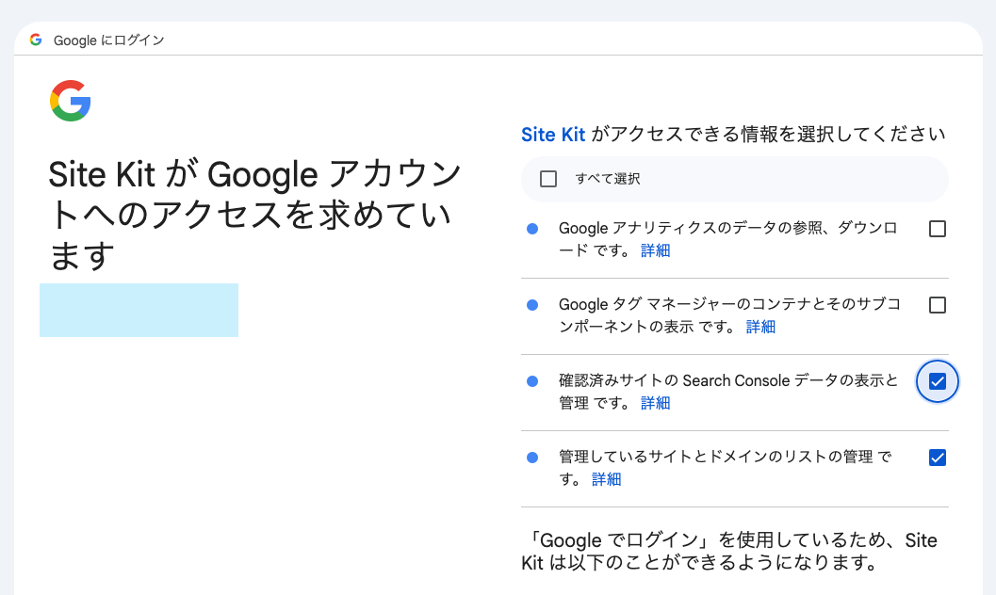Open 詳細 link for Search Console permission
The image size is (996, 595).
tap(656, 403)
